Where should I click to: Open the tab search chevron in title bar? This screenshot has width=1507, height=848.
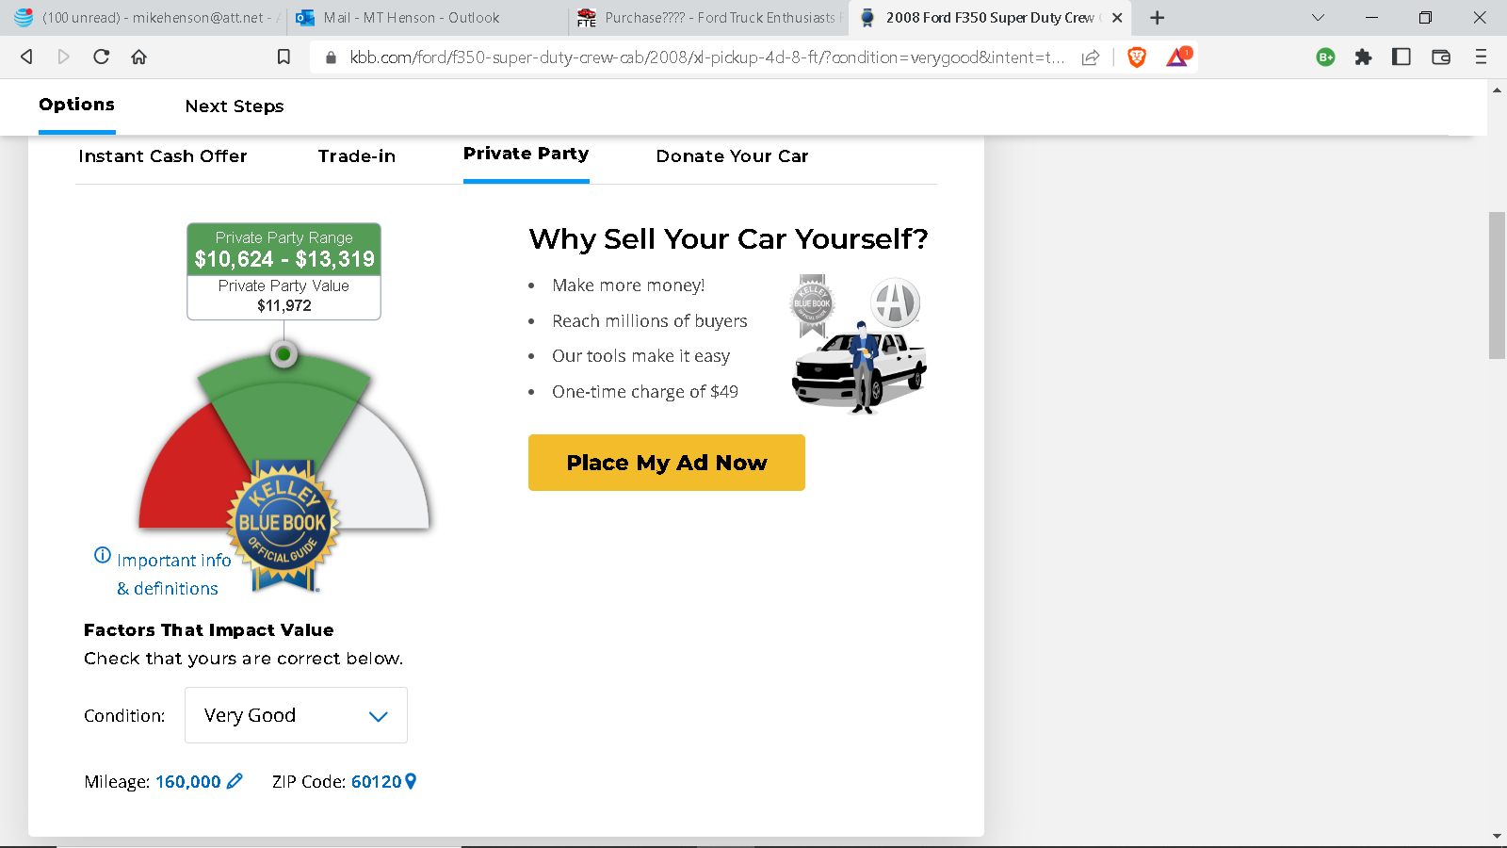tap(1316, 18)
